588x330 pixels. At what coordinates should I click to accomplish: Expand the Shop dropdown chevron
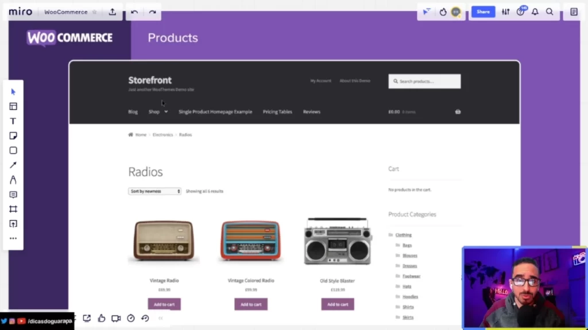[166, 112]
